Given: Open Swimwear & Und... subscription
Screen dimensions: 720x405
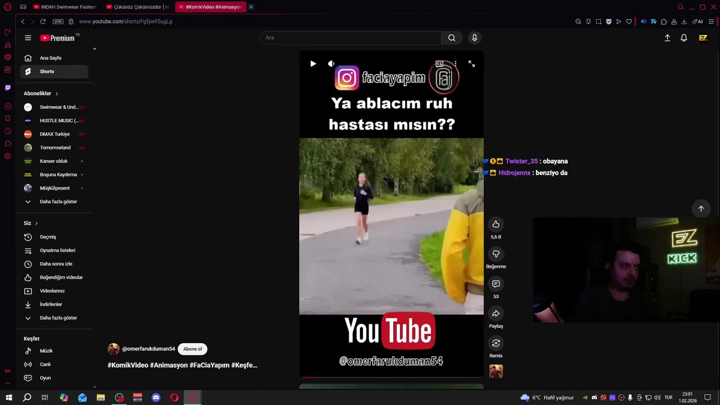Looking at the screenshot, I should (x=54, y=107).
